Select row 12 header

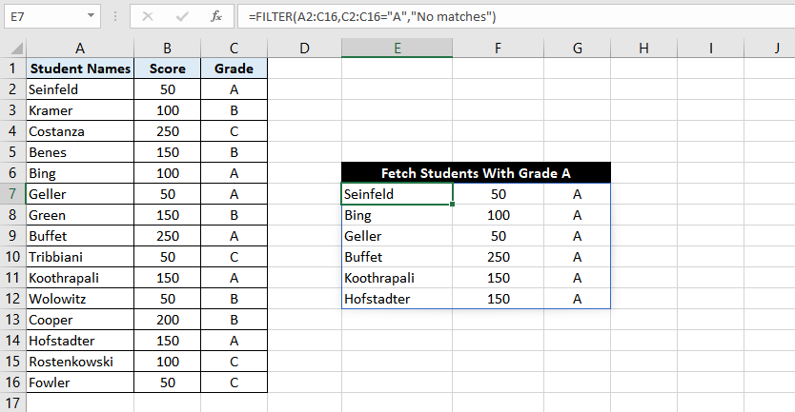tap(12, 299)
